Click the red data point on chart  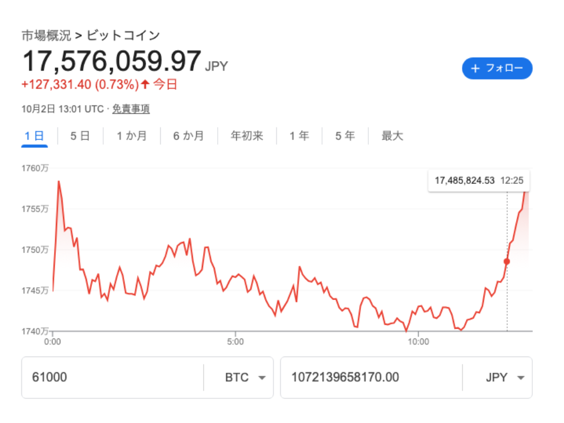[x=506, y=261]
